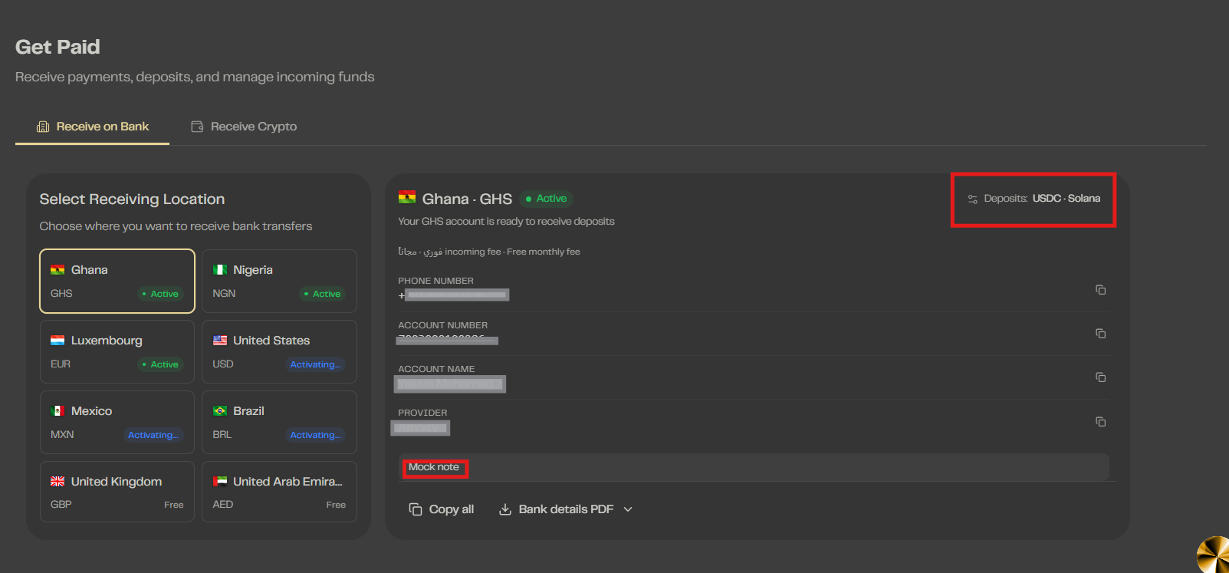The width and height of the screenshot is (1229, 573).
Task: Select the Ghana GHS location card
Action: point(117,281)
